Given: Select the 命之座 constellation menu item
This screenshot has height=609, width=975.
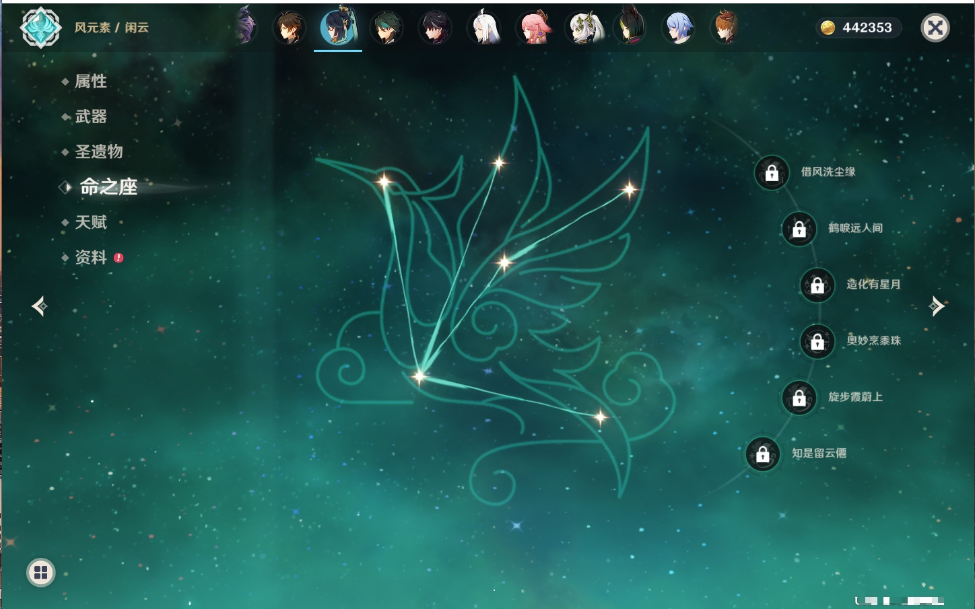Looking at the screenshot, I should [108, 187].
